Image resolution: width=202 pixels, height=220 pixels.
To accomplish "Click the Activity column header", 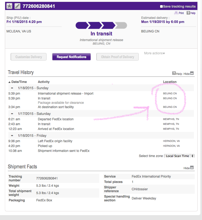I will (44, 82).
